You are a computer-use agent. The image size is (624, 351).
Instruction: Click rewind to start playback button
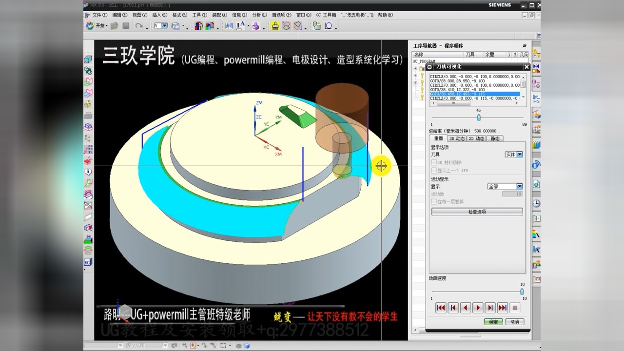click(x=441, y=308)
